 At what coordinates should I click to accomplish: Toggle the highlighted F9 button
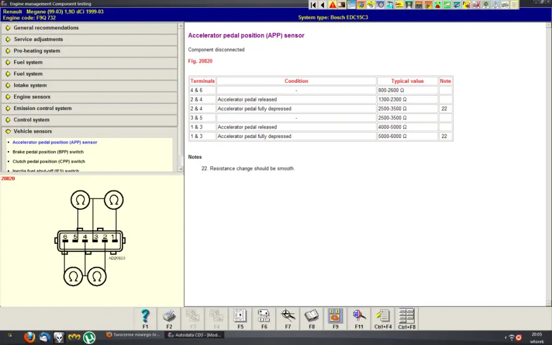[335, 316]
